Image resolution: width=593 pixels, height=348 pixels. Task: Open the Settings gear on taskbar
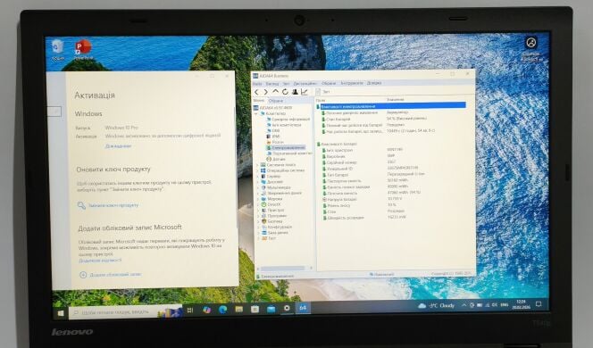(x=287, y=309)
